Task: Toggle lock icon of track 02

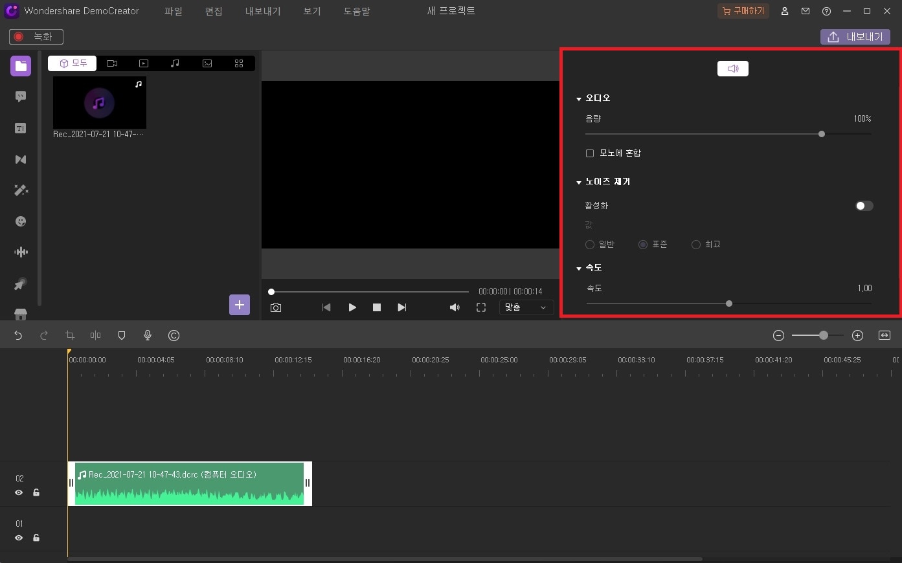Action: [36, 492]
